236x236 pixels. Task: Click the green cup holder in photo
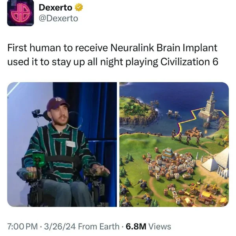[x=39, y=160]
